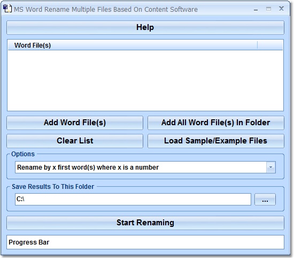Screen dimensions: 294x259
Task: Clear List of Word files
Action: click(x=75, y=141)
